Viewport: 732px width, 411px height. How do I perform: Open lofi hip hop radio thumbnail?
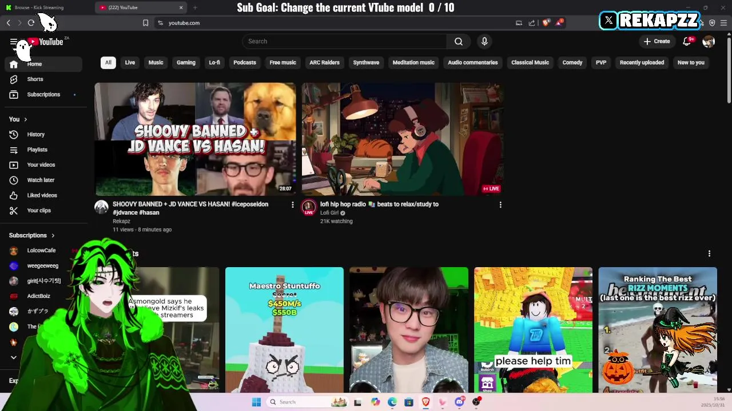click(403, 139)
